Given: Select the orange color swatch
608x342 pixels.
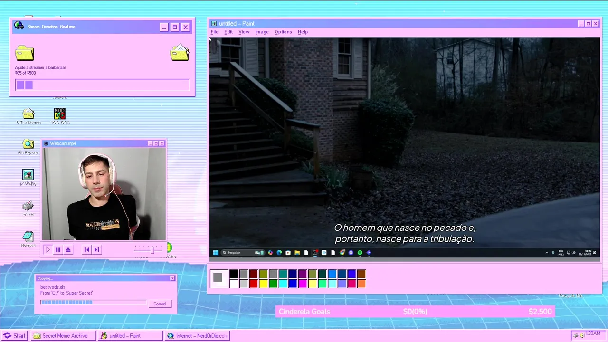Looking at the screenshot, I should point(361,284).
